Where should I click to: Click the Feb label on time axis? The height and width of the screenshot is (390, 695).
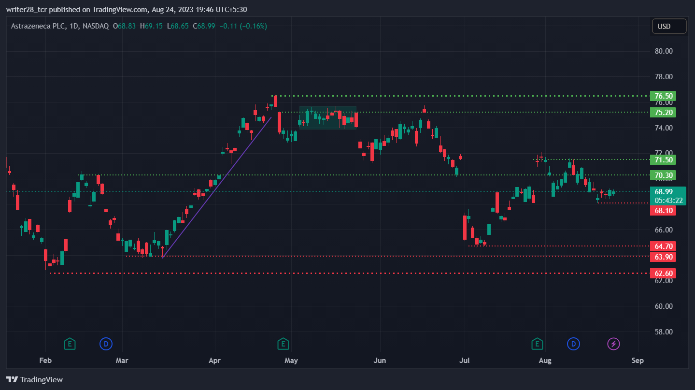tap(45, 361)
